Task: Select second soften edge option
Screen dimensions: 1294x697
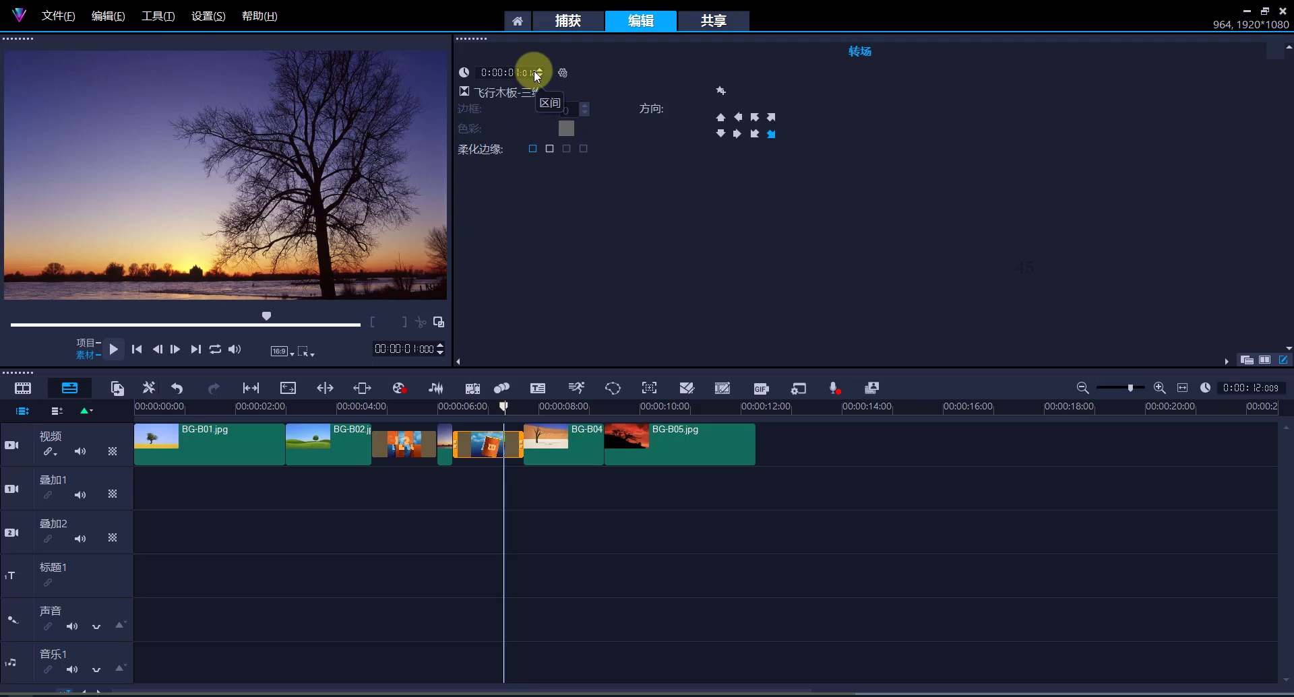Action: pos(549,149)
